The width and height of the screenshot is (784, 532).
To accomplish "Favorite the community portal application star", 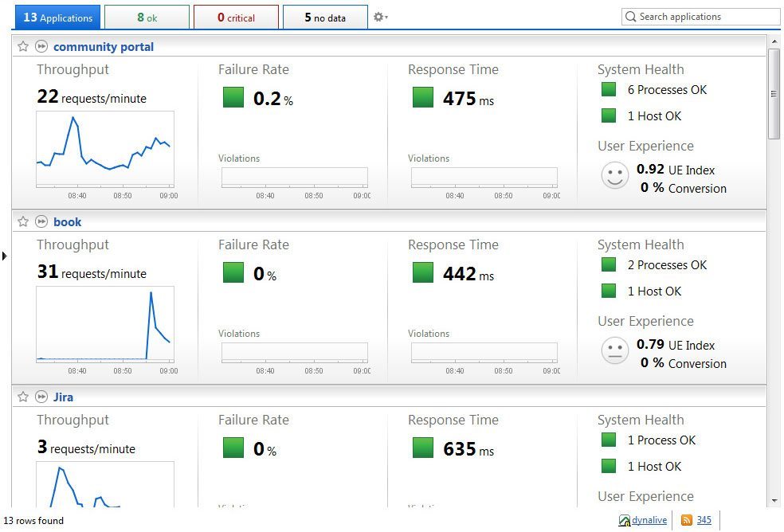I will click(23, 46).
